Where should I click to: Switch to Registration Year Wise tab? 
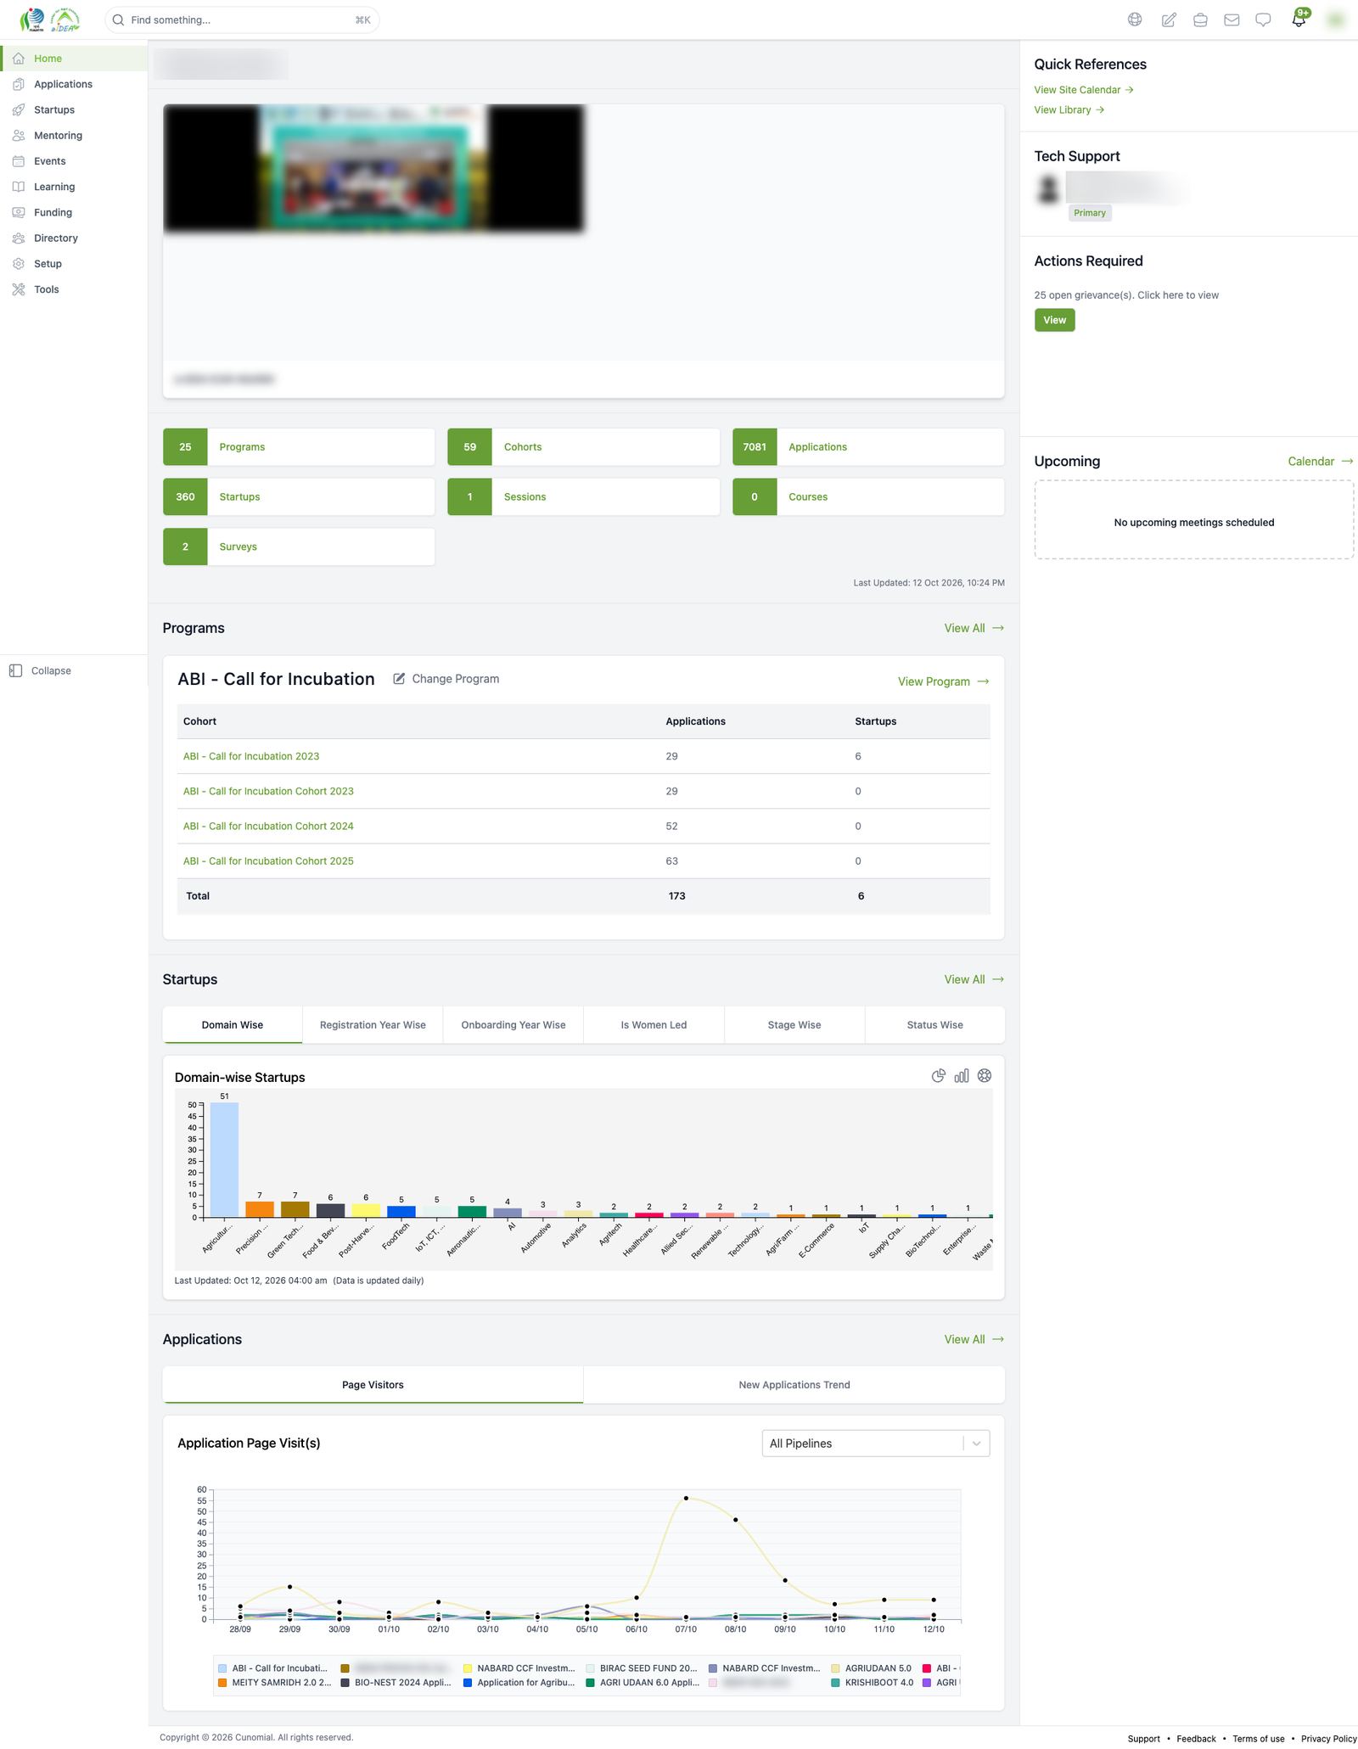[373, 1025]
